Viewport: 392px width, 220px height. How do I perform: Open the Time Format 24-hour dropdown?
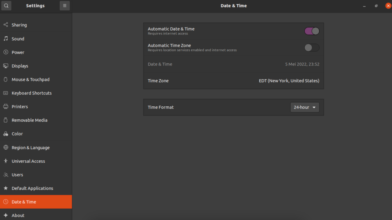pyautogui.click(x=305, y=108)
